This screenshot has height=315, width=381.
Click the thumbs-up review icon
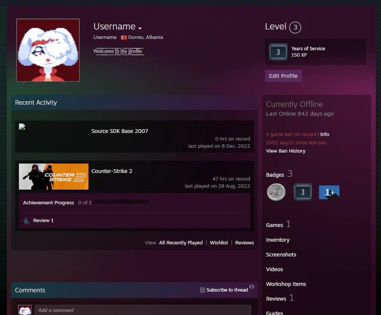pos(26,221)
